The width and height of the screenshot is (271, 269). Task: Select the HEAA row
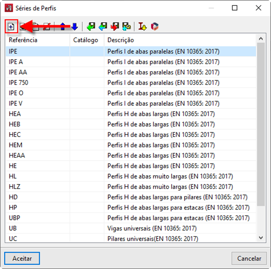(x=131, y=155)
